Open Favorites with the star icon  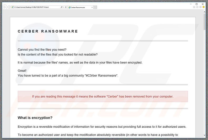[197, 7]
